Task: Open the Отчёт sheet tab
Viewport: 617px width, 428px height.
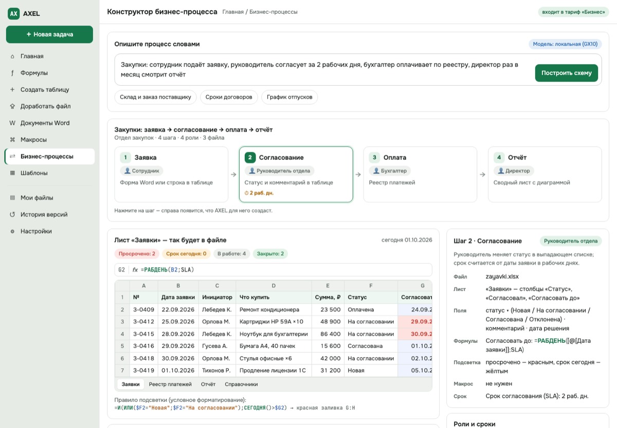Action: (x=208, y=384)
